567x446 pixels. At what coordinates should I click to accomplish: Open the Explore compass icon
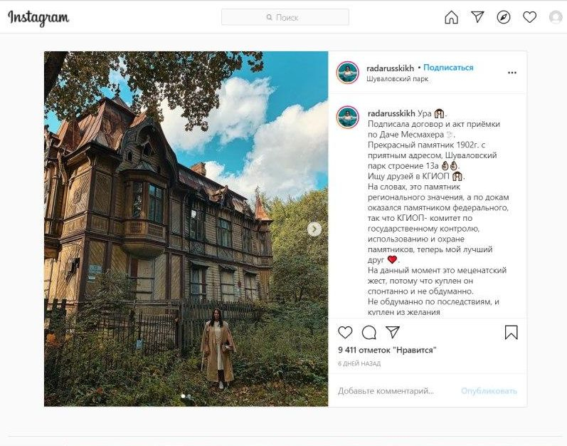504,17
